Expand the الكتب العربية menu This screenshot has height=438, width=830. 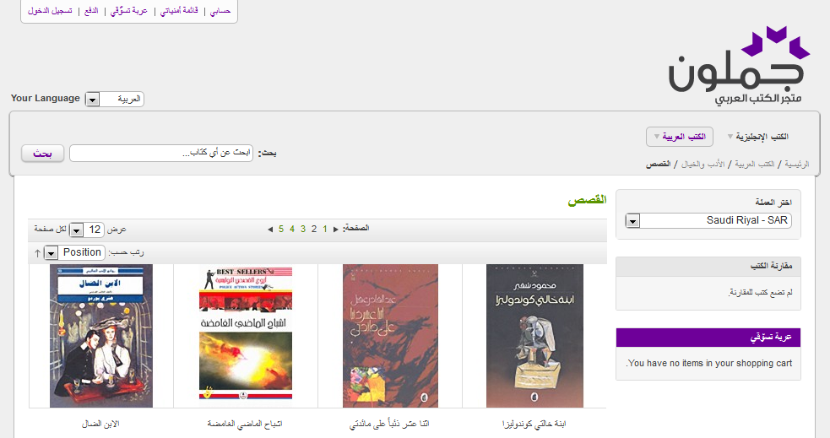pyautogui.click(x=680, y=137)
